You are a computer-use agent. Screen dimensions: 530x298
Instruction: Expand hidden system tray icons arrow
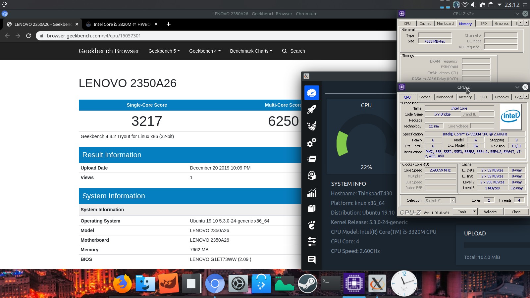tap(500, 5)
